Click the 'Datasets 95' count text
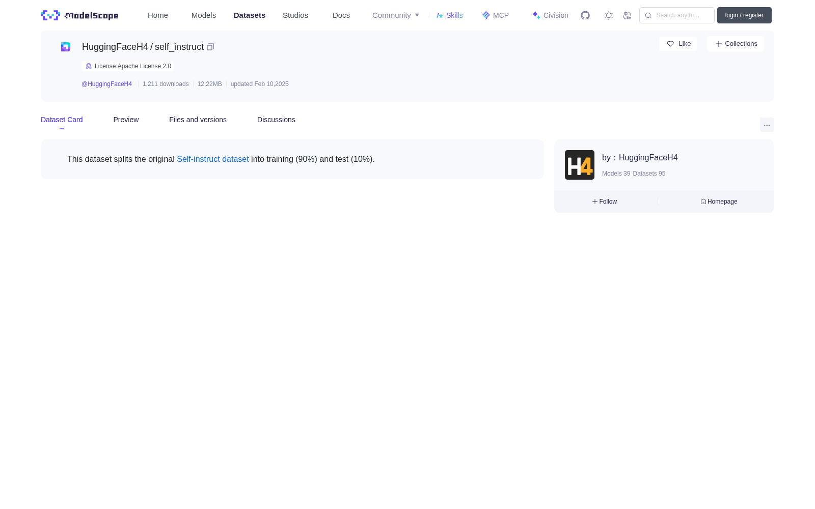The image size is (815, 509). point(649,174)
